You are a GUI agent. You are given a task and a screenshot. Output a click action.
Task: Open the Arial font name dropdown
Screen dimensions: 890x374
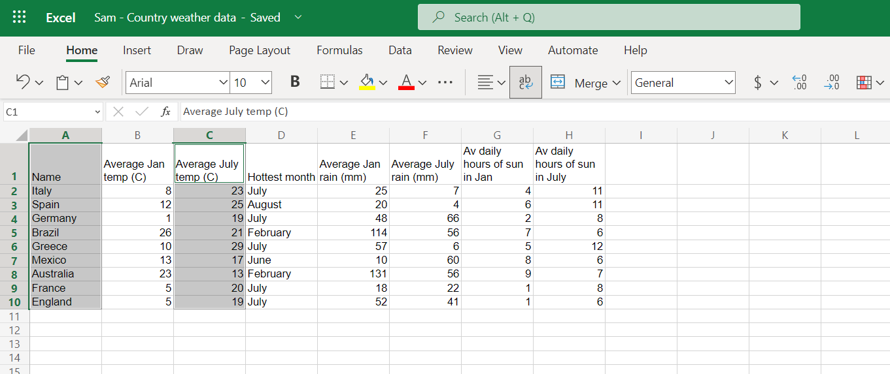click(224, 82)
